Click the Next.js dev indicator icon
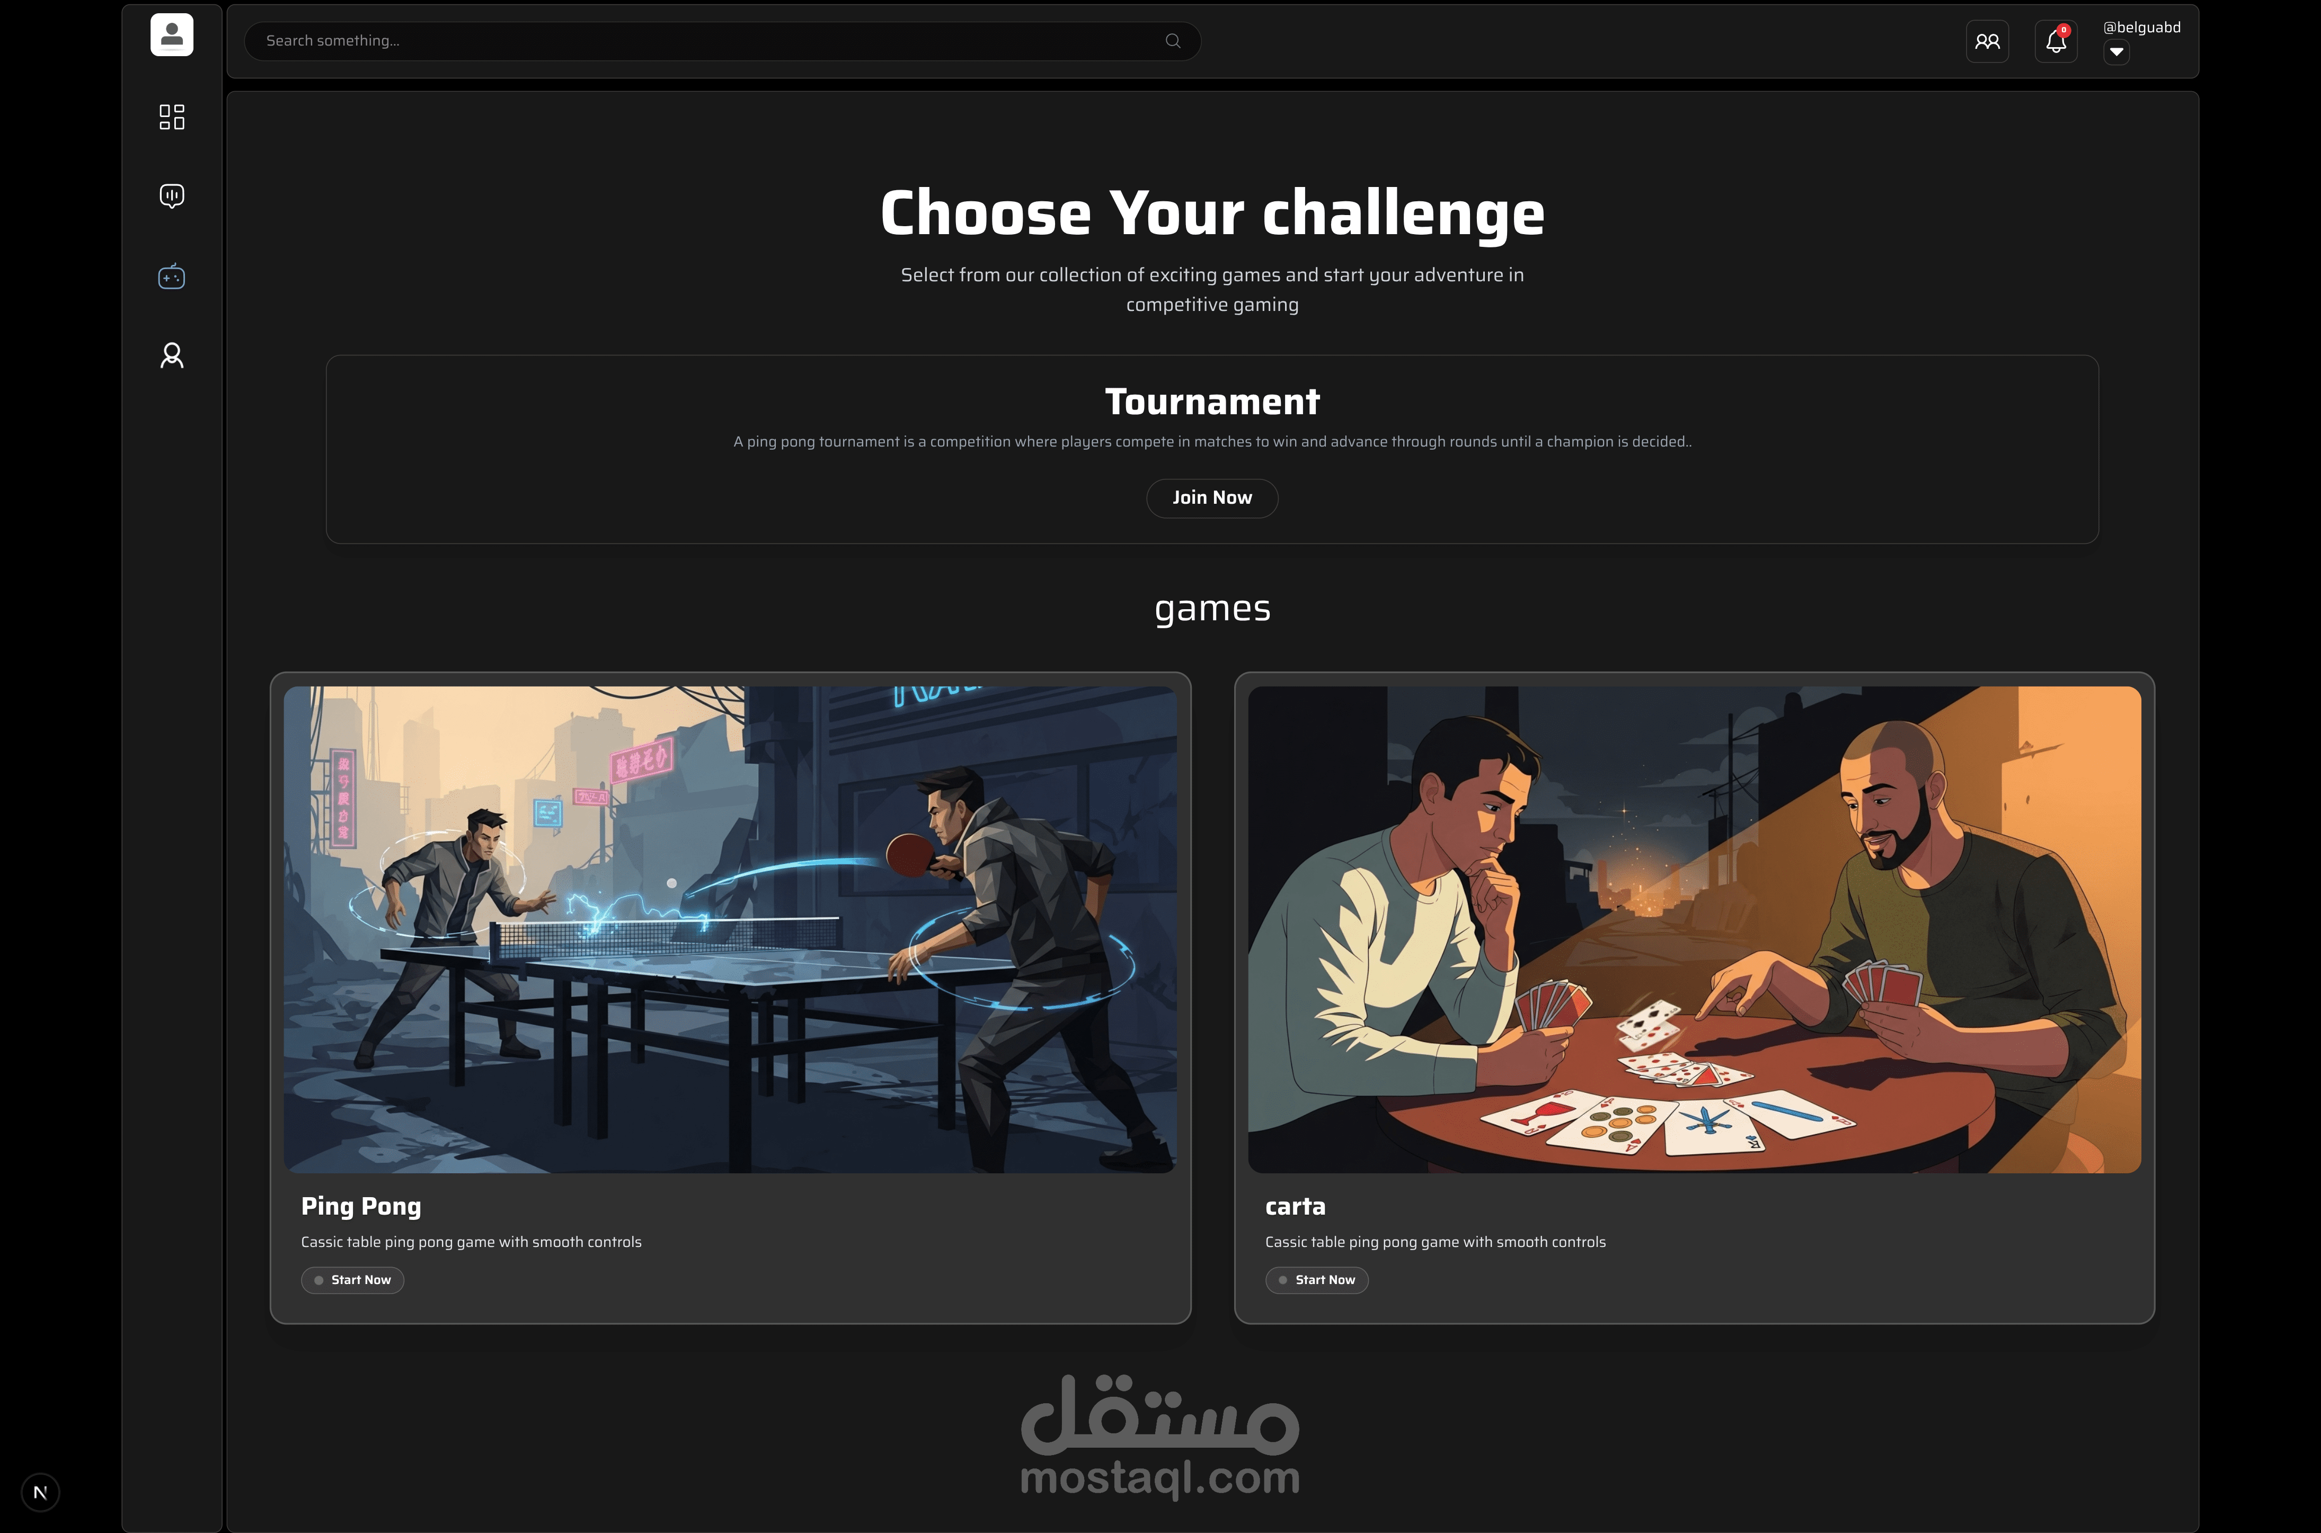Image resolution: width=2321 pixels, height=1533 pixels. point(40,1492)
